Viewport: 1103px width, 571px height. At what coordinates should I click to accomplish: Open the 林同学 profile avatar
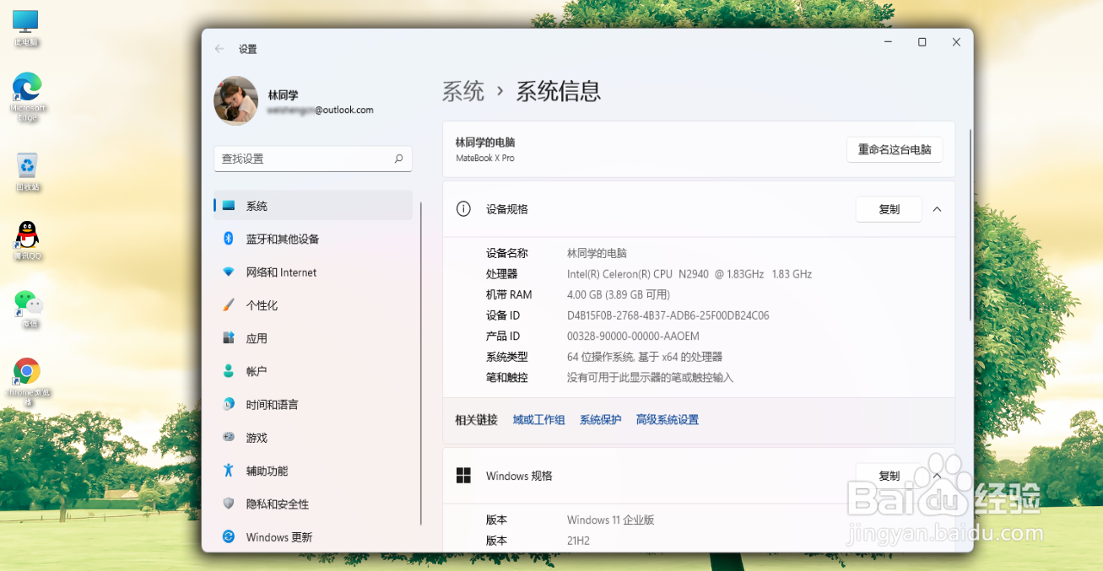(236, 101)
